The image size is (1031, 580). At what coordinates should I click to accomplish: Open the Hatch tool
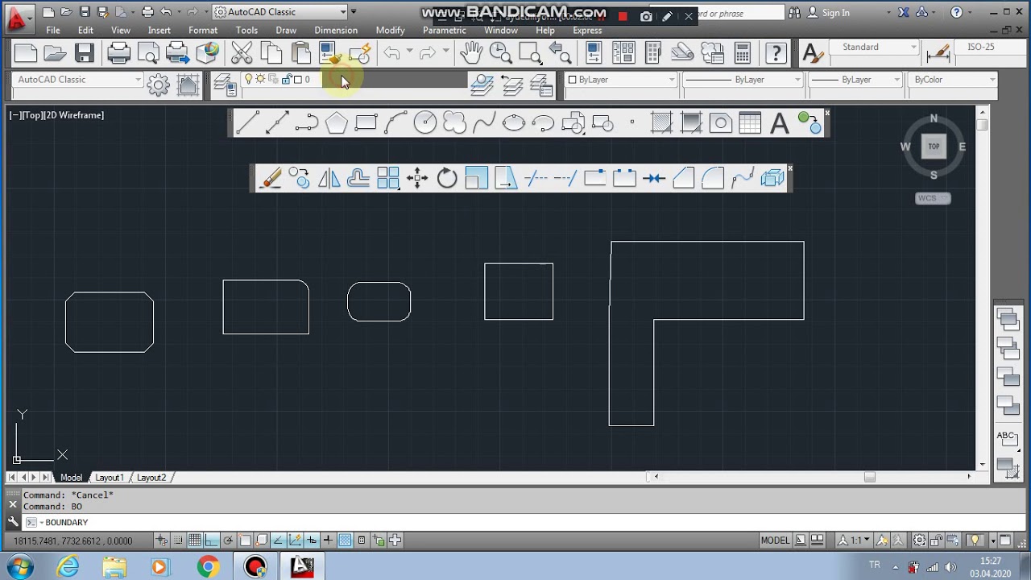point(661,123)
